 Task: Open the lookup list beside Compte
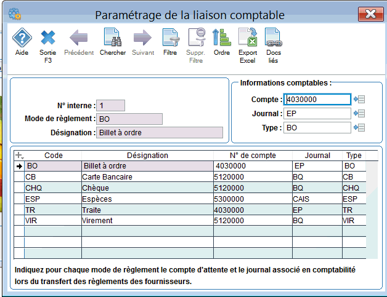point(359,99)
